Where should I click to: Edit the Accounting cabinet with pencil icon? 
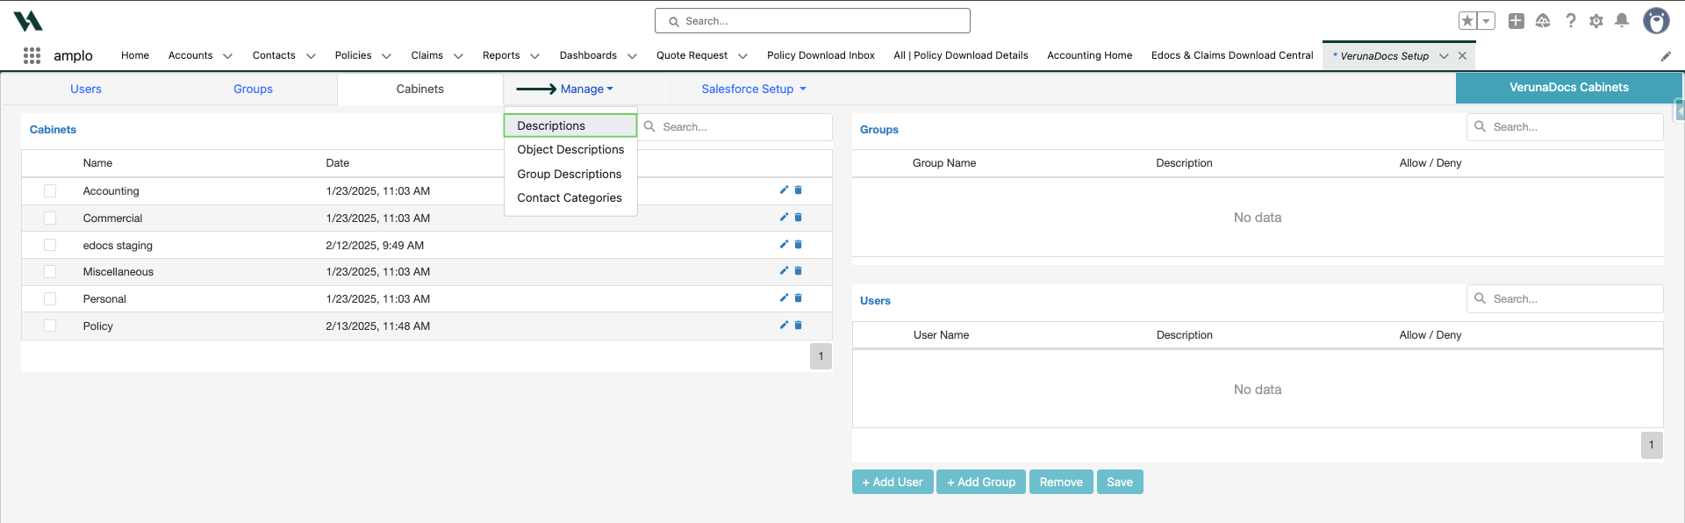click(784, 190)
